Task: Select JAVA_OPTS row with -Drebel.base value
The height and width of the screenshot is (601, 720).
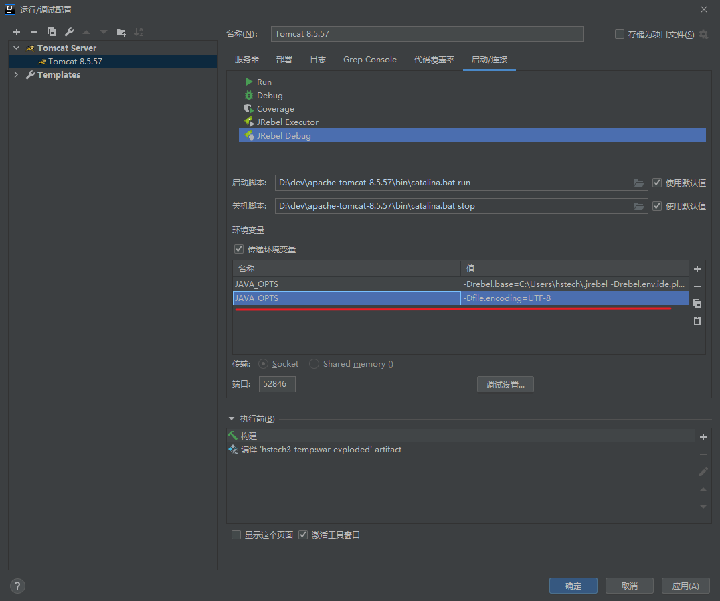Action: point(460,284)
